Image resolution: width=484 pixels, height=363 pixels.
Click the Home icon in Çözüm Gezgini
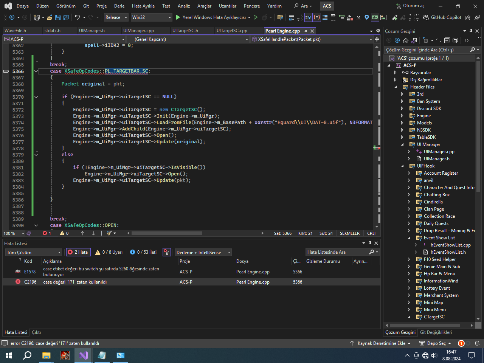(x=406, y=40)
